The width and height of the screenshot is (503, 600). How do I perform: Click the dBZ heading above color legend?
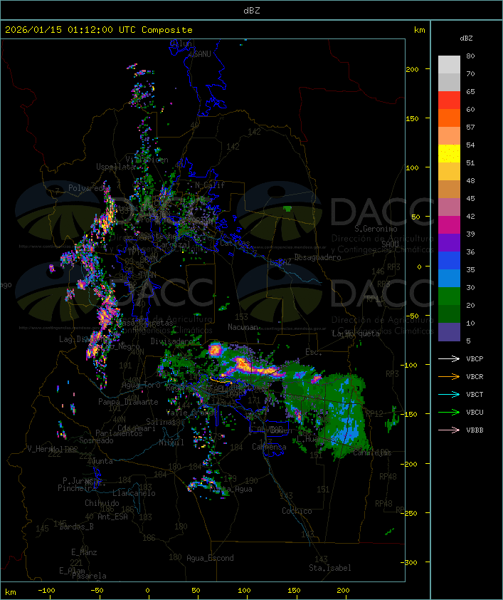click(466, 38)
